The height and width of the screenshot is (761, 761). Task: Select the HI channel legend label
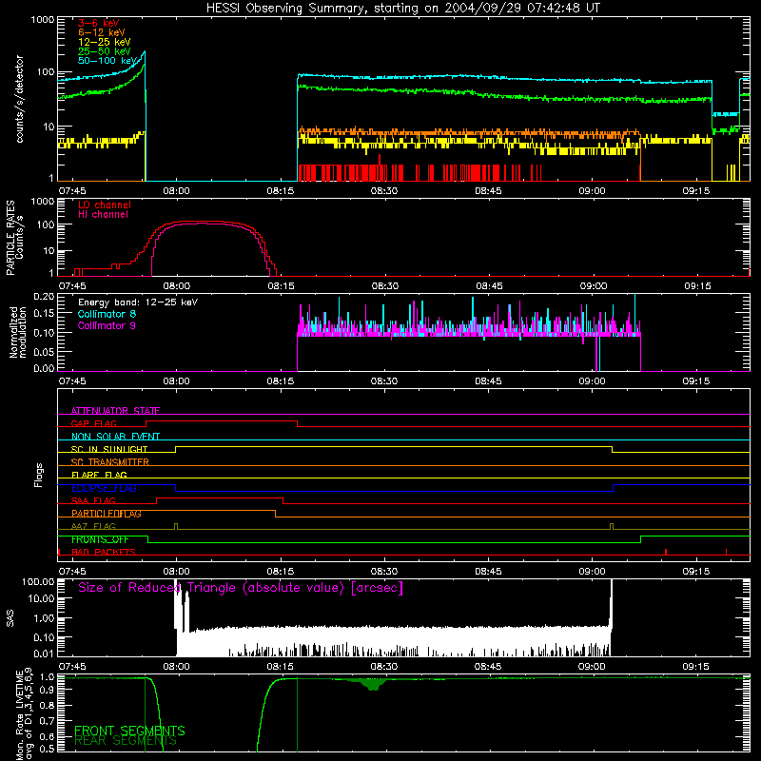103,215
